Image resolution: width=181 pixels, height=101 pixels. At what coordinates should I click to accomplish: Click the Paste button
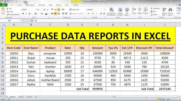(3, 11)
